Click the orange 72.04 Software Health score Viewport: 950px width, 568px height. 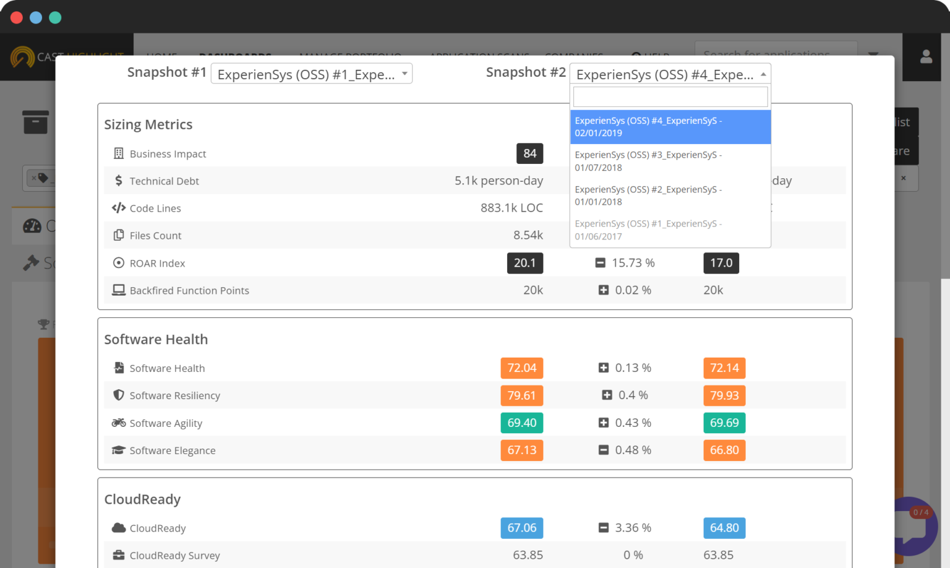pyautogui.click(x=522, y=368)
